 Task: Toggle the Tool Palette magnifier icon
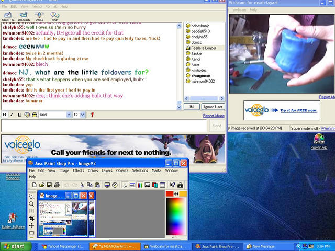(125, 185)
